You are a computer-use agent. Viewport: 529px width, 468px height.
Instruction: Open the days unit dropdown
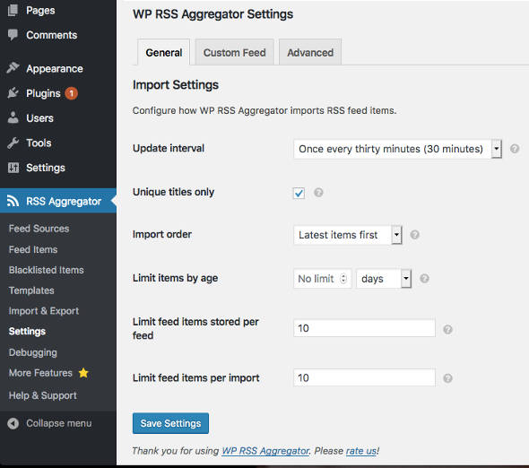384,278
